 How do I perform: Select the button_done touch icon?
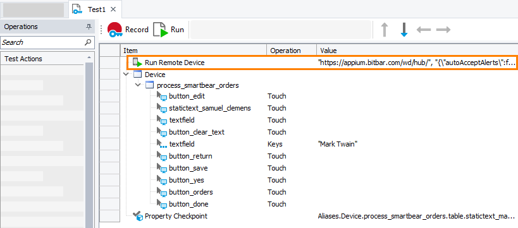tap(162, 204)
